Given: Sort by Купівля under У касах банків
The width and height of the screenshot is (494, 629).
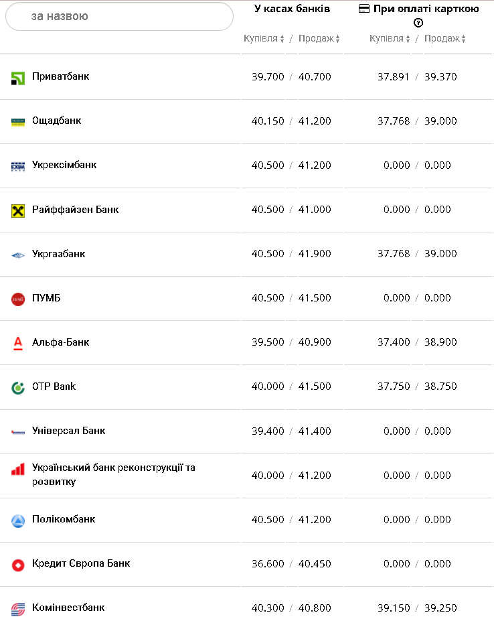Looking at the screenshot, I should coord(264,39).
